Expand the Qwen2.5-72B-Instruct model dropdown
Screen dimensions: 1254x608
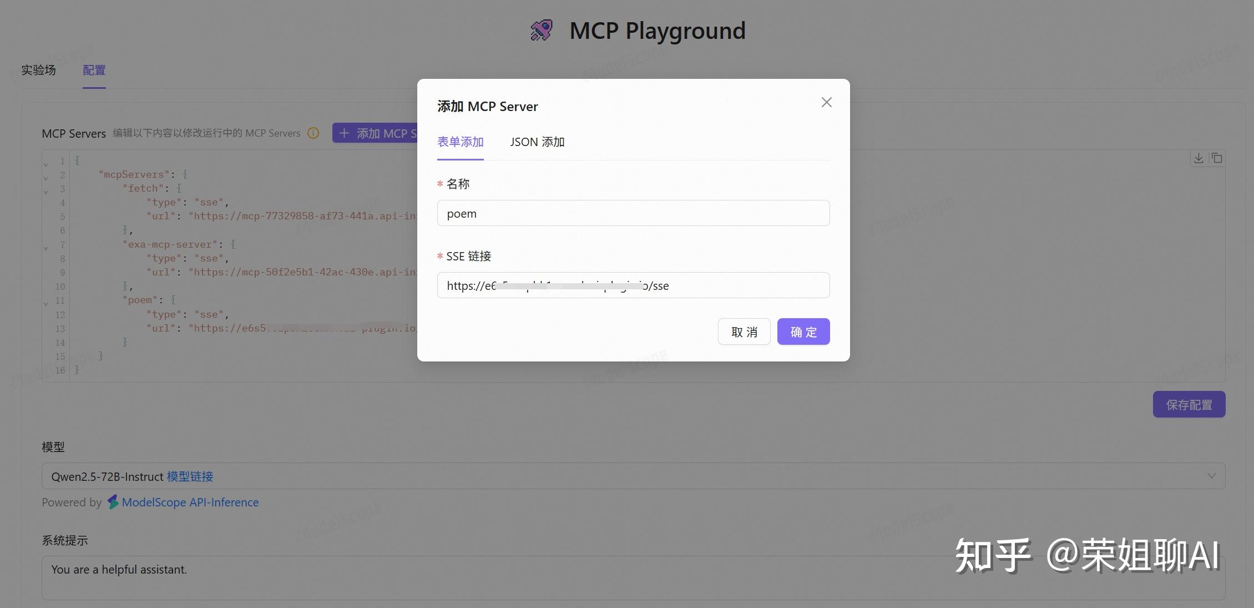point(1211,475)
